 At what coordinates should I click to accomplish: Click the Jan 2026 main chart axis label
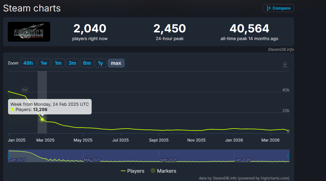234,140
